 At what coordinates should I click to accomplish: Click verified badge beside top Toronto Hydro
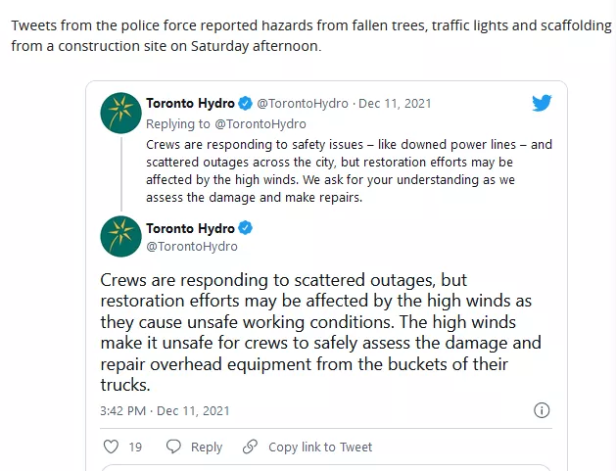(x=246, y=104)
